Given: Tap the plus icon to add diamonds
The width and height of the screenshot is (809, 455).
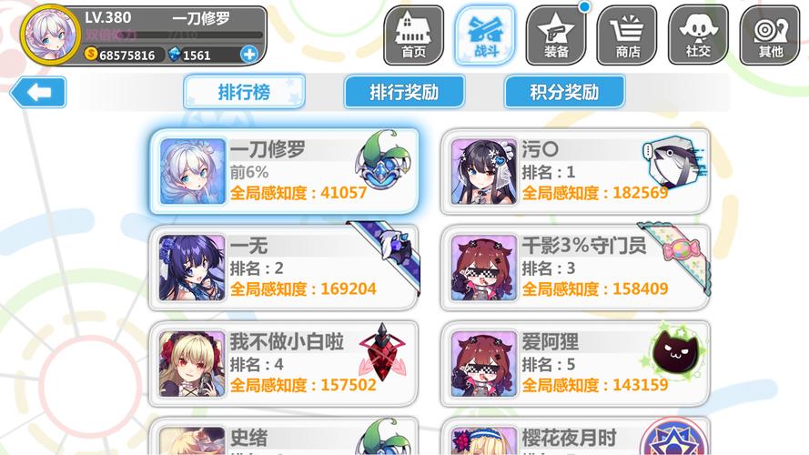Looking at the screenshot, I should 249,55.
